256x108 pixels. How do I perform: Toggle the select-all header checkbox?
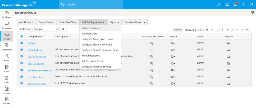pyautogui.click(x=22, y=36)
